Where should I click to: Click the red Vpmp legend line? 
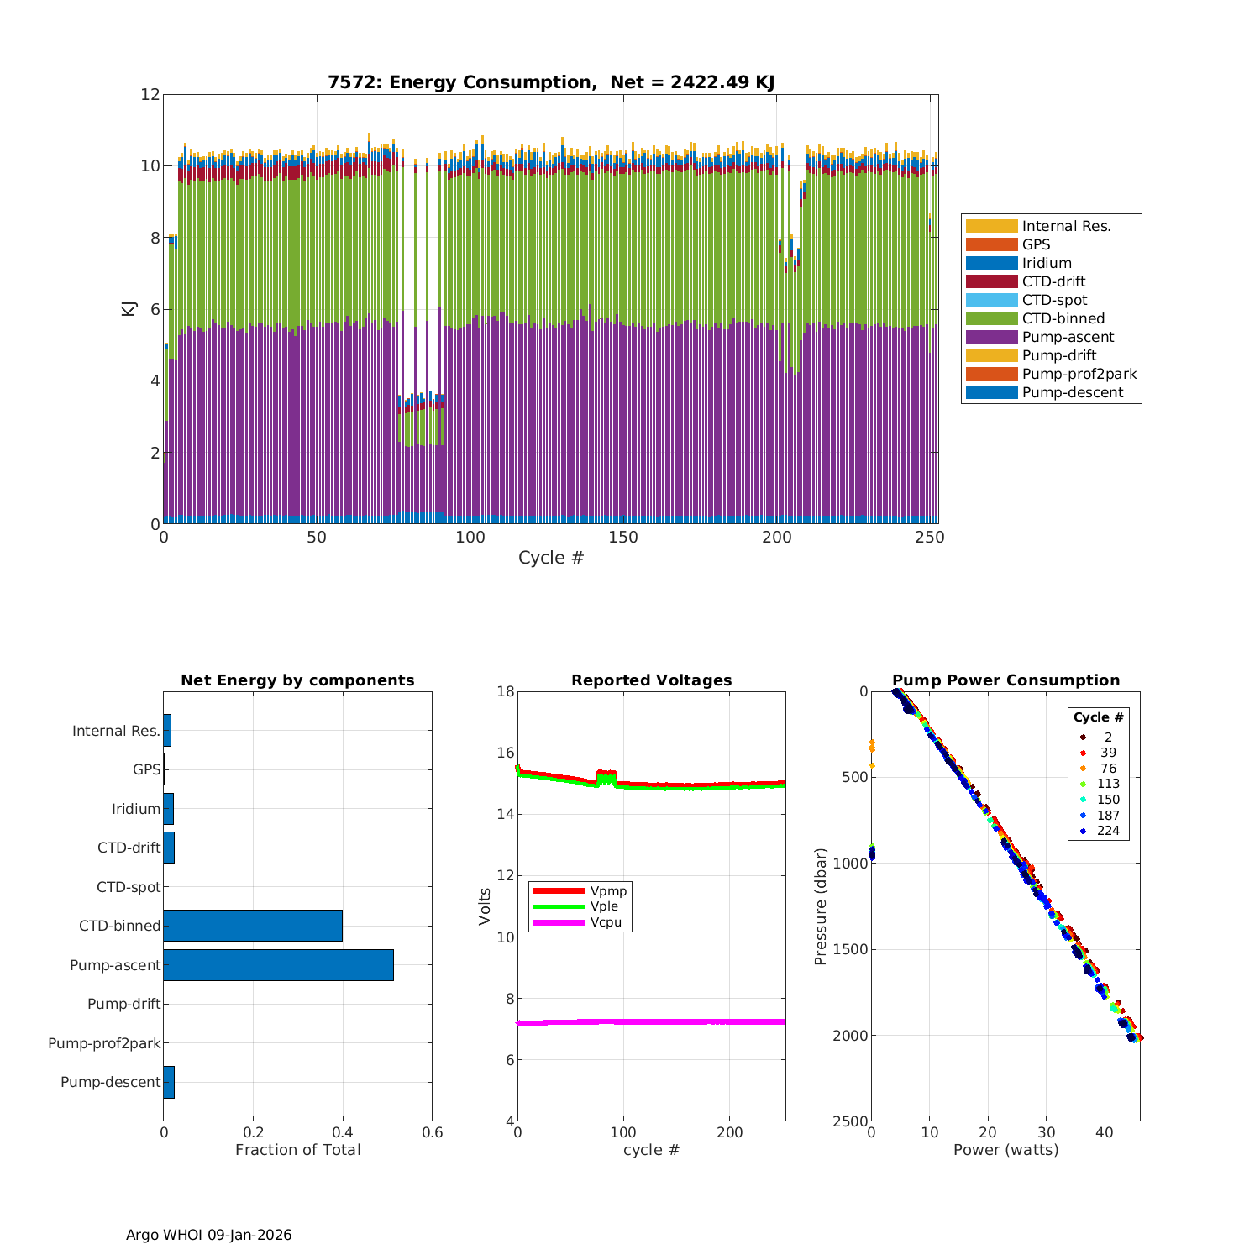[559, 890]
